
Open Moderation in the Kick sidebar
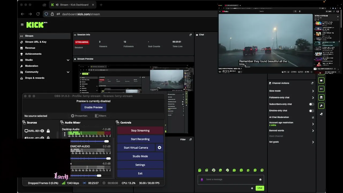(x=44, y=66)
